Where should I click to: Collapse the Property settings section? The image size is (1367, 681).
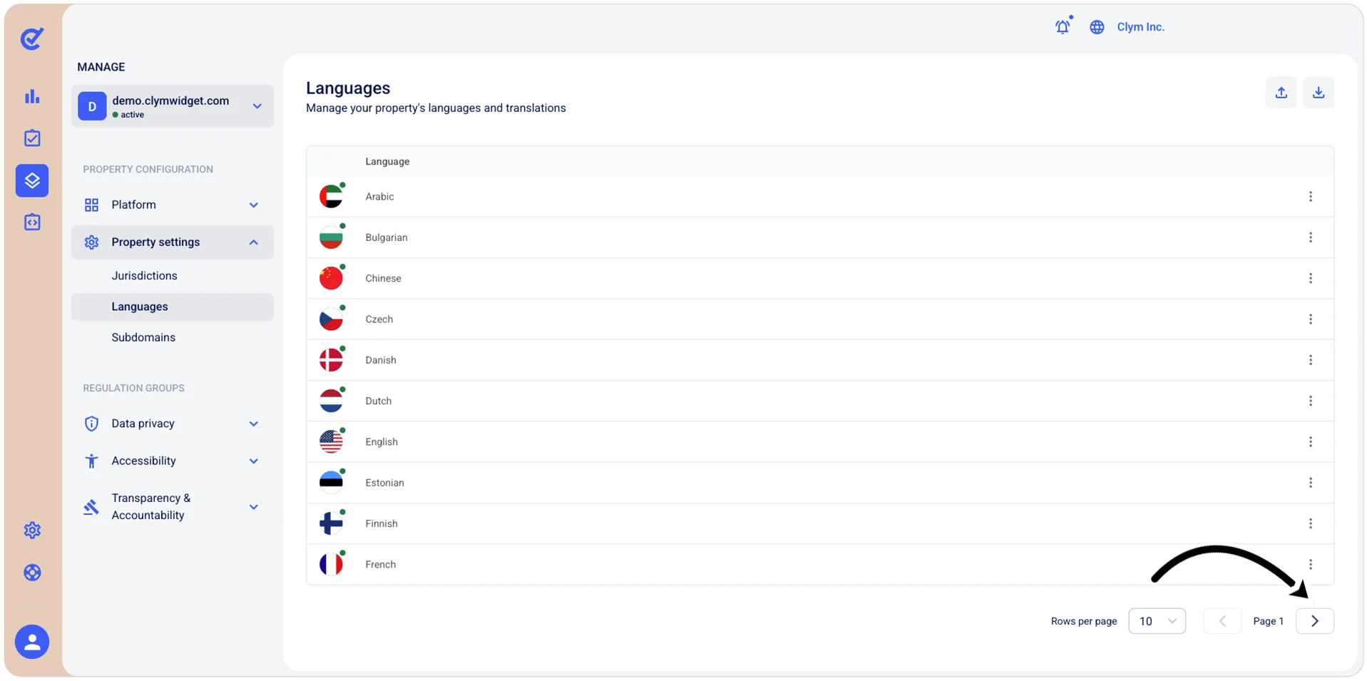click(173, 242)
